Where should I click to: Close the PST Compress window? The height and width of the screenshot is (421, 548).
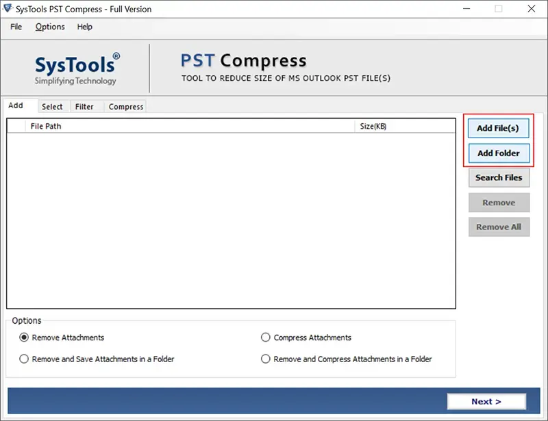pos(532,9)
